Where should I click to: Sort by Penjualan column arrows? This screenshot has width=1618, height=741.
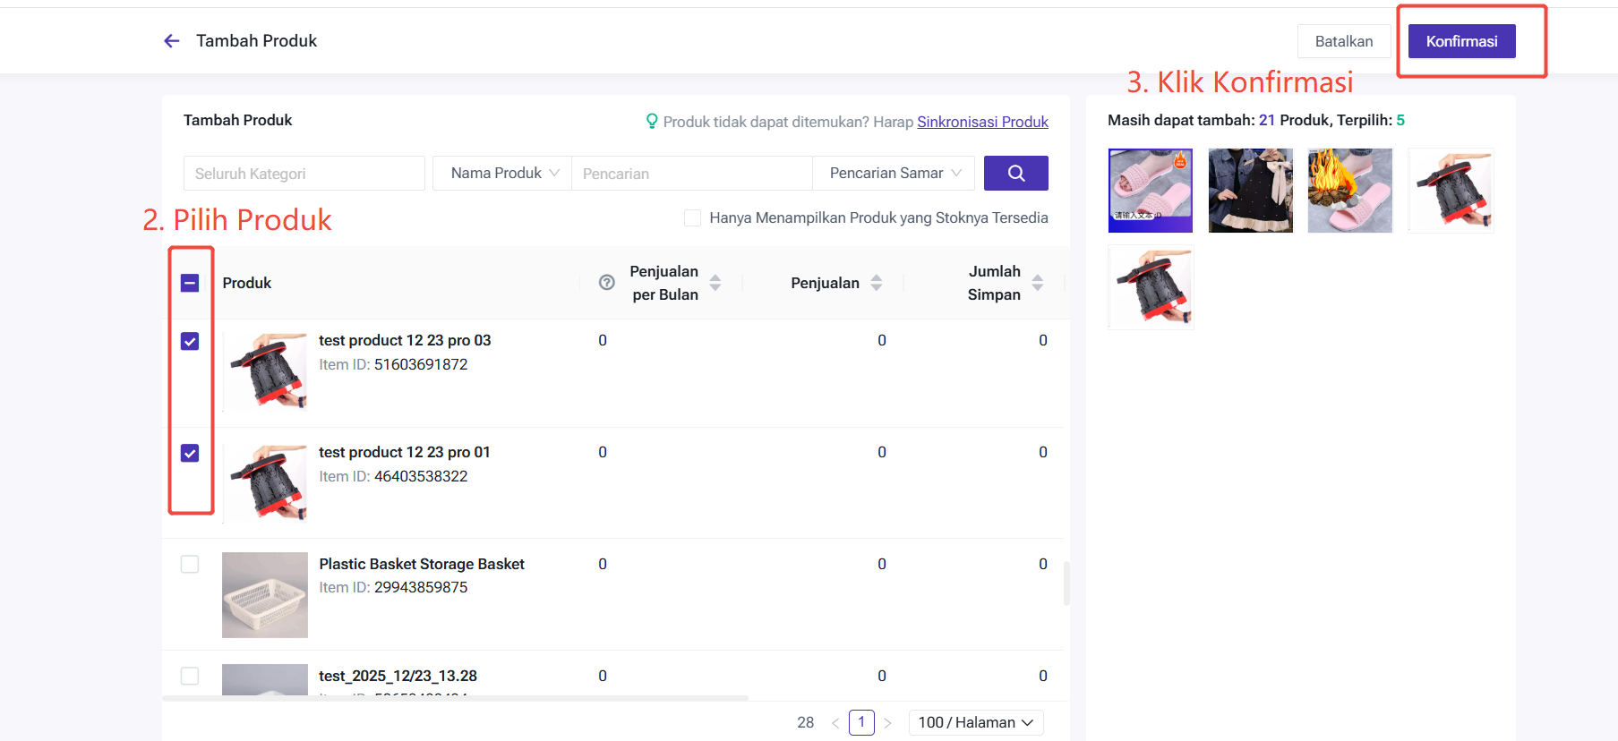pos(877,283)
